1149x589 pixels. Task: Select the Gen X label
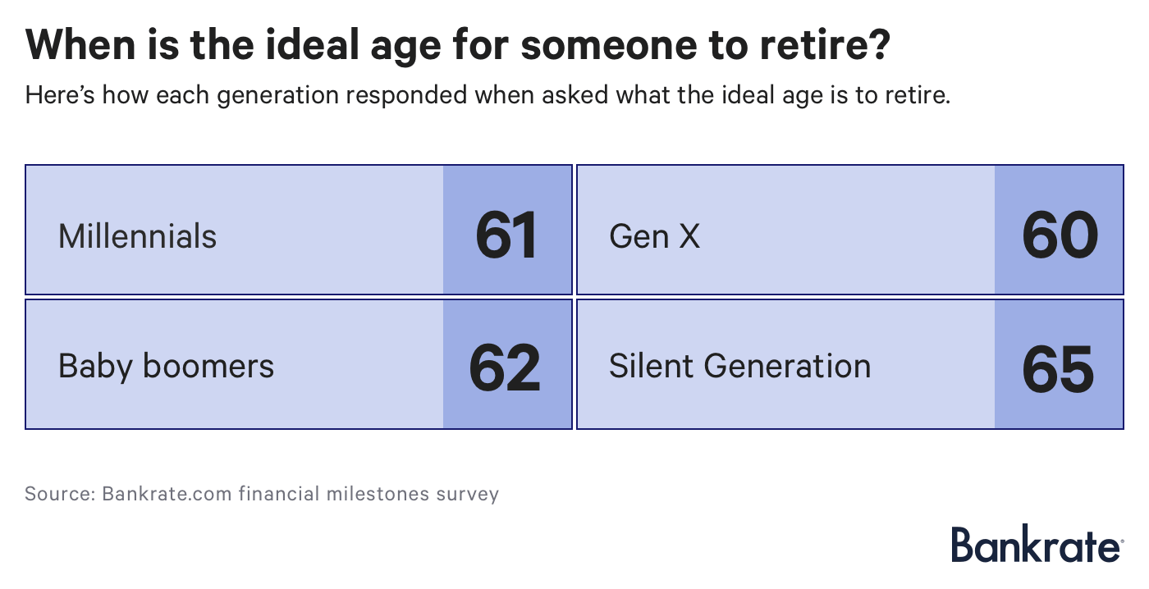pyautogui.click(x=654, y=237)
